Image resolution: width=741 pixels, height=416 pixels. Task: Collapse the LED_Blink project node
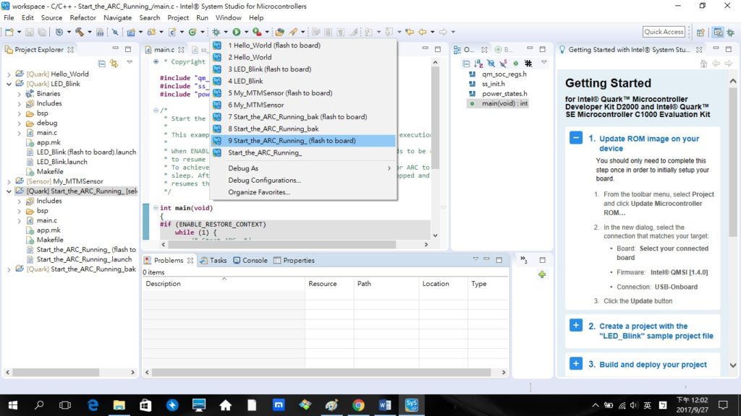tap(9, 84)
